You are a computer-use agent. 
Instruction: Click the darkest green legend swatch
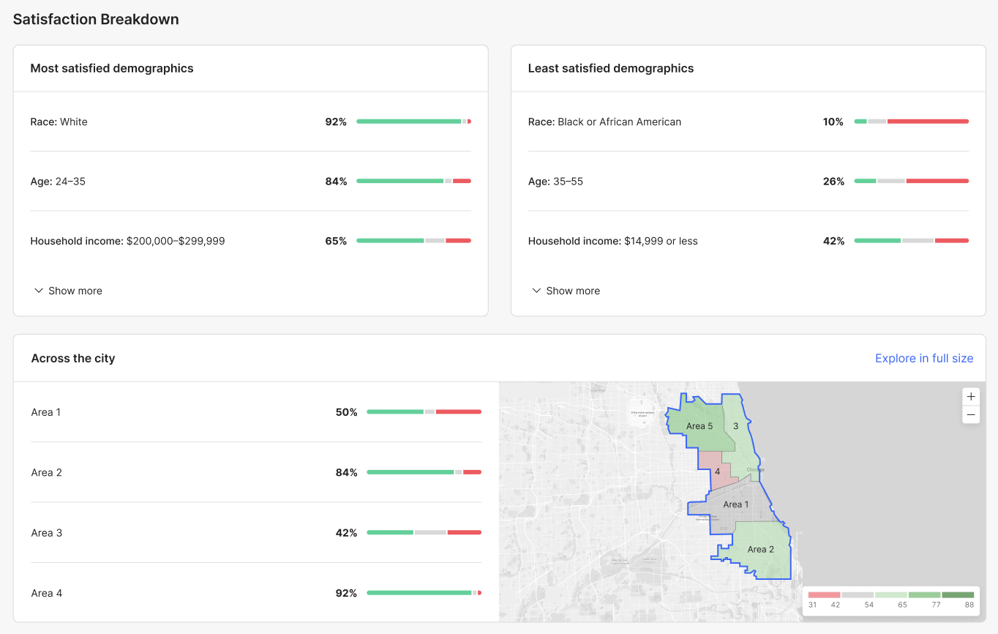(958, 594)
